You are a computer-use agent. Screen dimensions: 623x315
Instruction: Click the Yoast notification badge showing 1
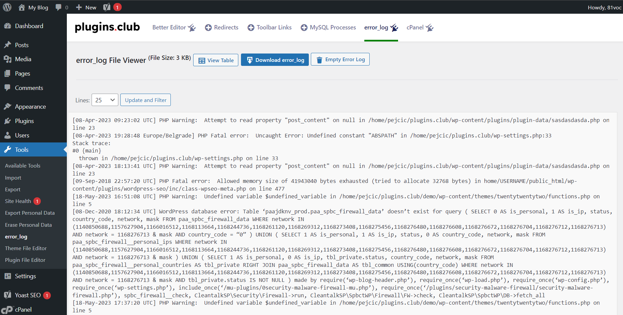117,7
